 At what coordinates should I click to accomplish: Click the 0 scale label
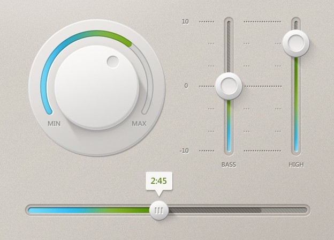click(x=186, y=86)
